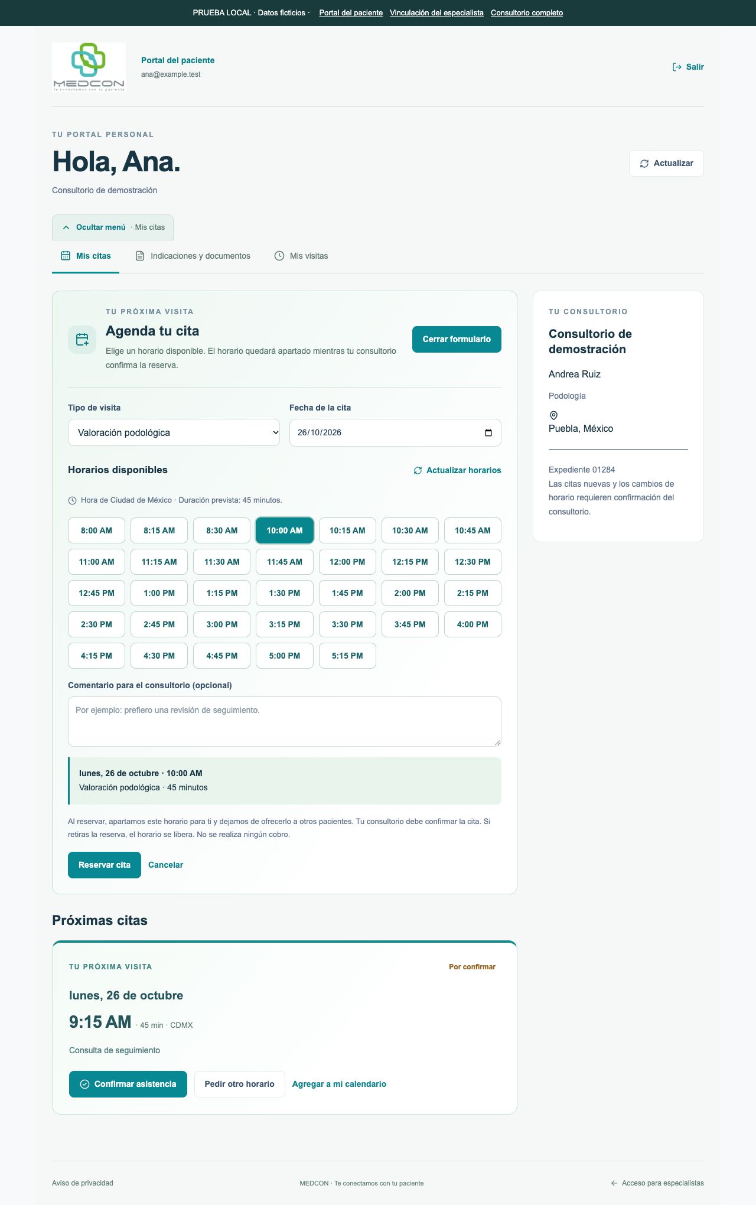
Task: Select the 4:00 PM time slot
Action: click(x=472, y=624)
